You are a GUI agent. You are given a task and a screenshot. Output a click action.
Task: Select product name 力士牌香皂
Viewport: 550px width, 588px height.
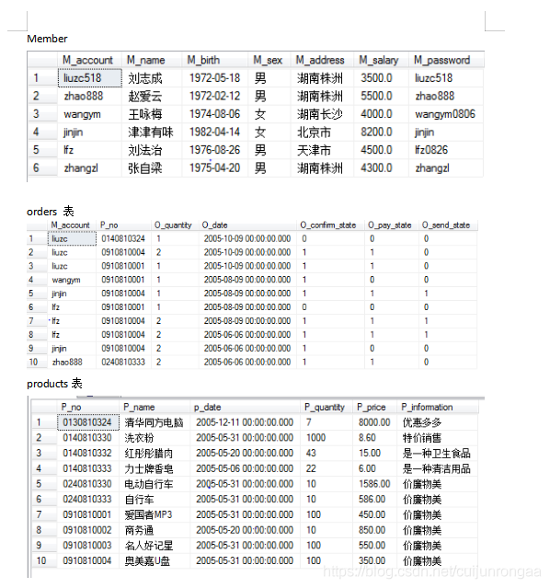click(148, 468)
